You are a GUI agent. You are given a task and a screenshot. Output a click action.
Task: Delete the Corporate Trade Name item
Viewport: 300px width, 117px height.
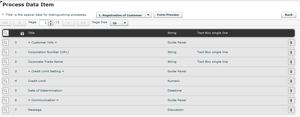[x=291, y=62]
